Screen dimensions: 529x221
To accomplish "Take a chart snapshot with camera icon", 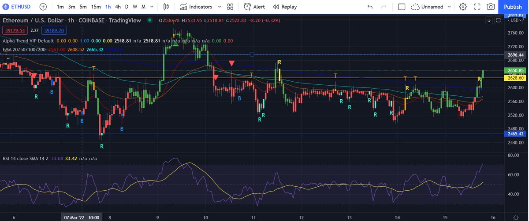I will pos(492,7).
